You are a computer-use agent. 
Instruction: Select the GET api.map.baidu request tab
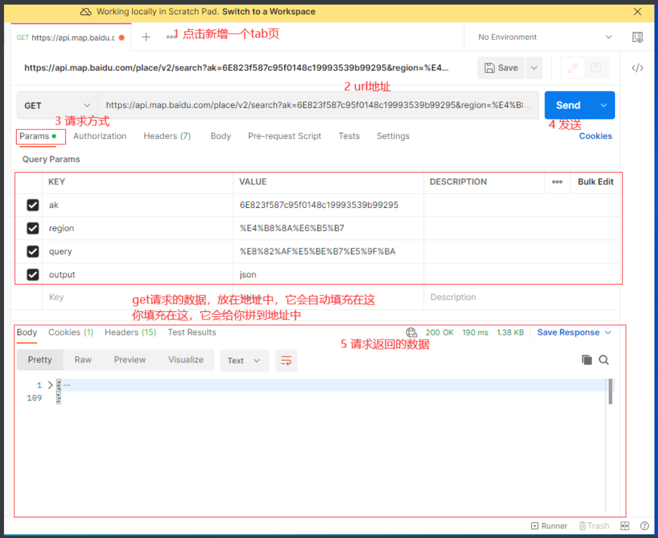pyautogui.click(x=70, y=37)
